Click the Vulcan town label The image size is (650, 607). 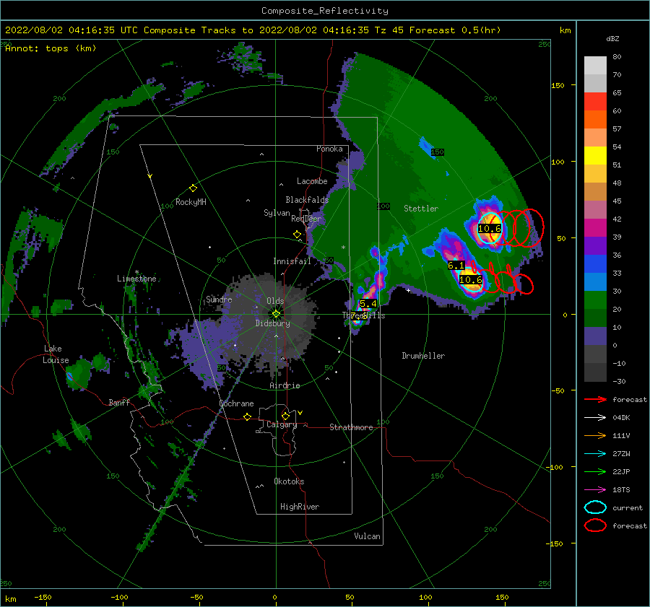367,536
